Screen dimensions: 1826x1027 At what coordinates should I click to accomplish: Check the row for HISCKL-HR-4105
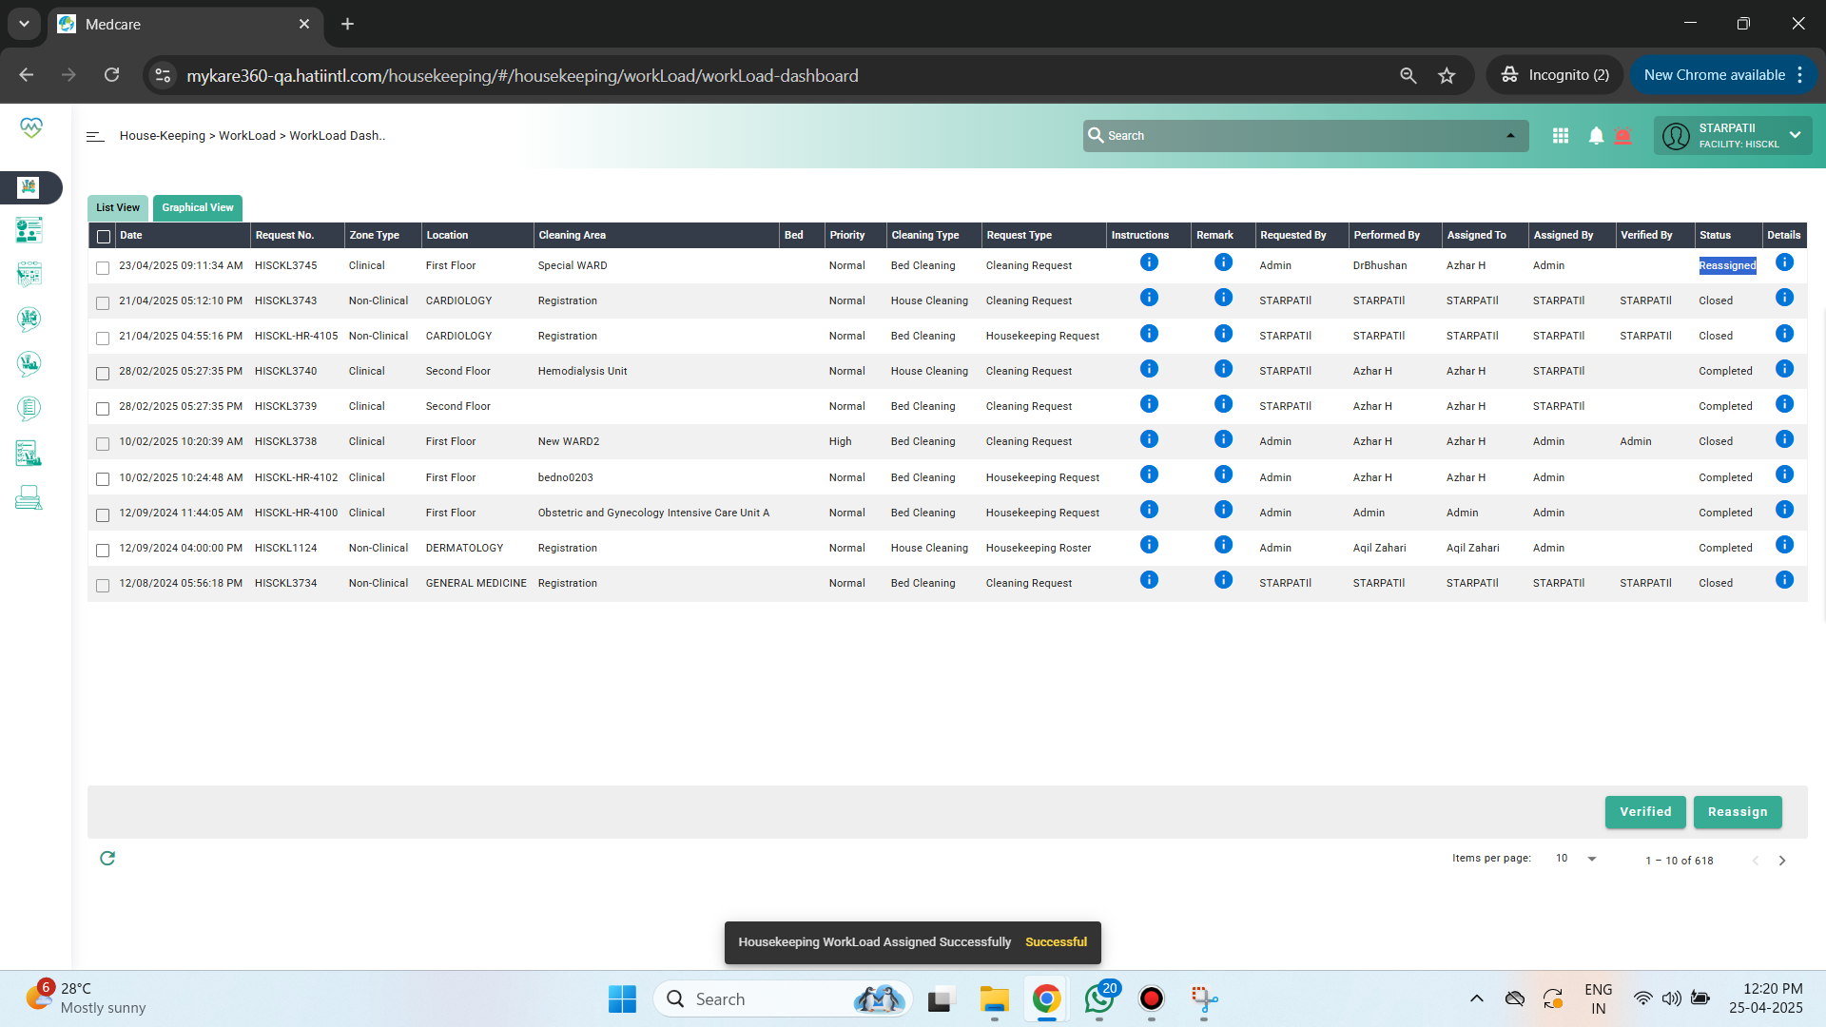[103, 339]
